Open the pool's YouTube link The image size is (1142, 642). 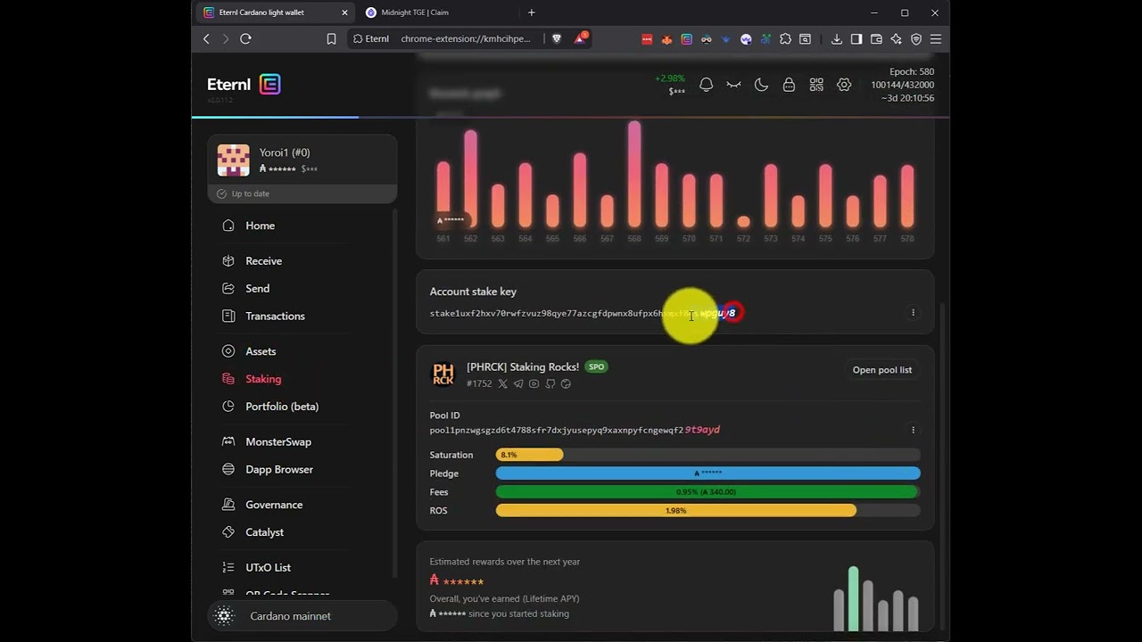(x=534, y=383)
